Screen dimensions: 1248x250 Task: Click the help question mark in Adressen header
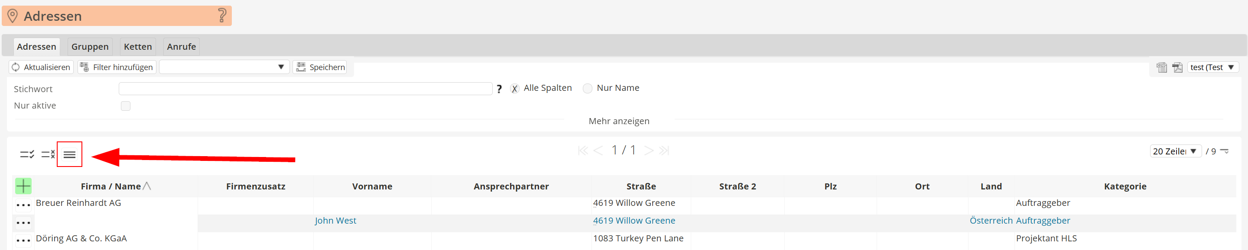(x=222, y=16)
